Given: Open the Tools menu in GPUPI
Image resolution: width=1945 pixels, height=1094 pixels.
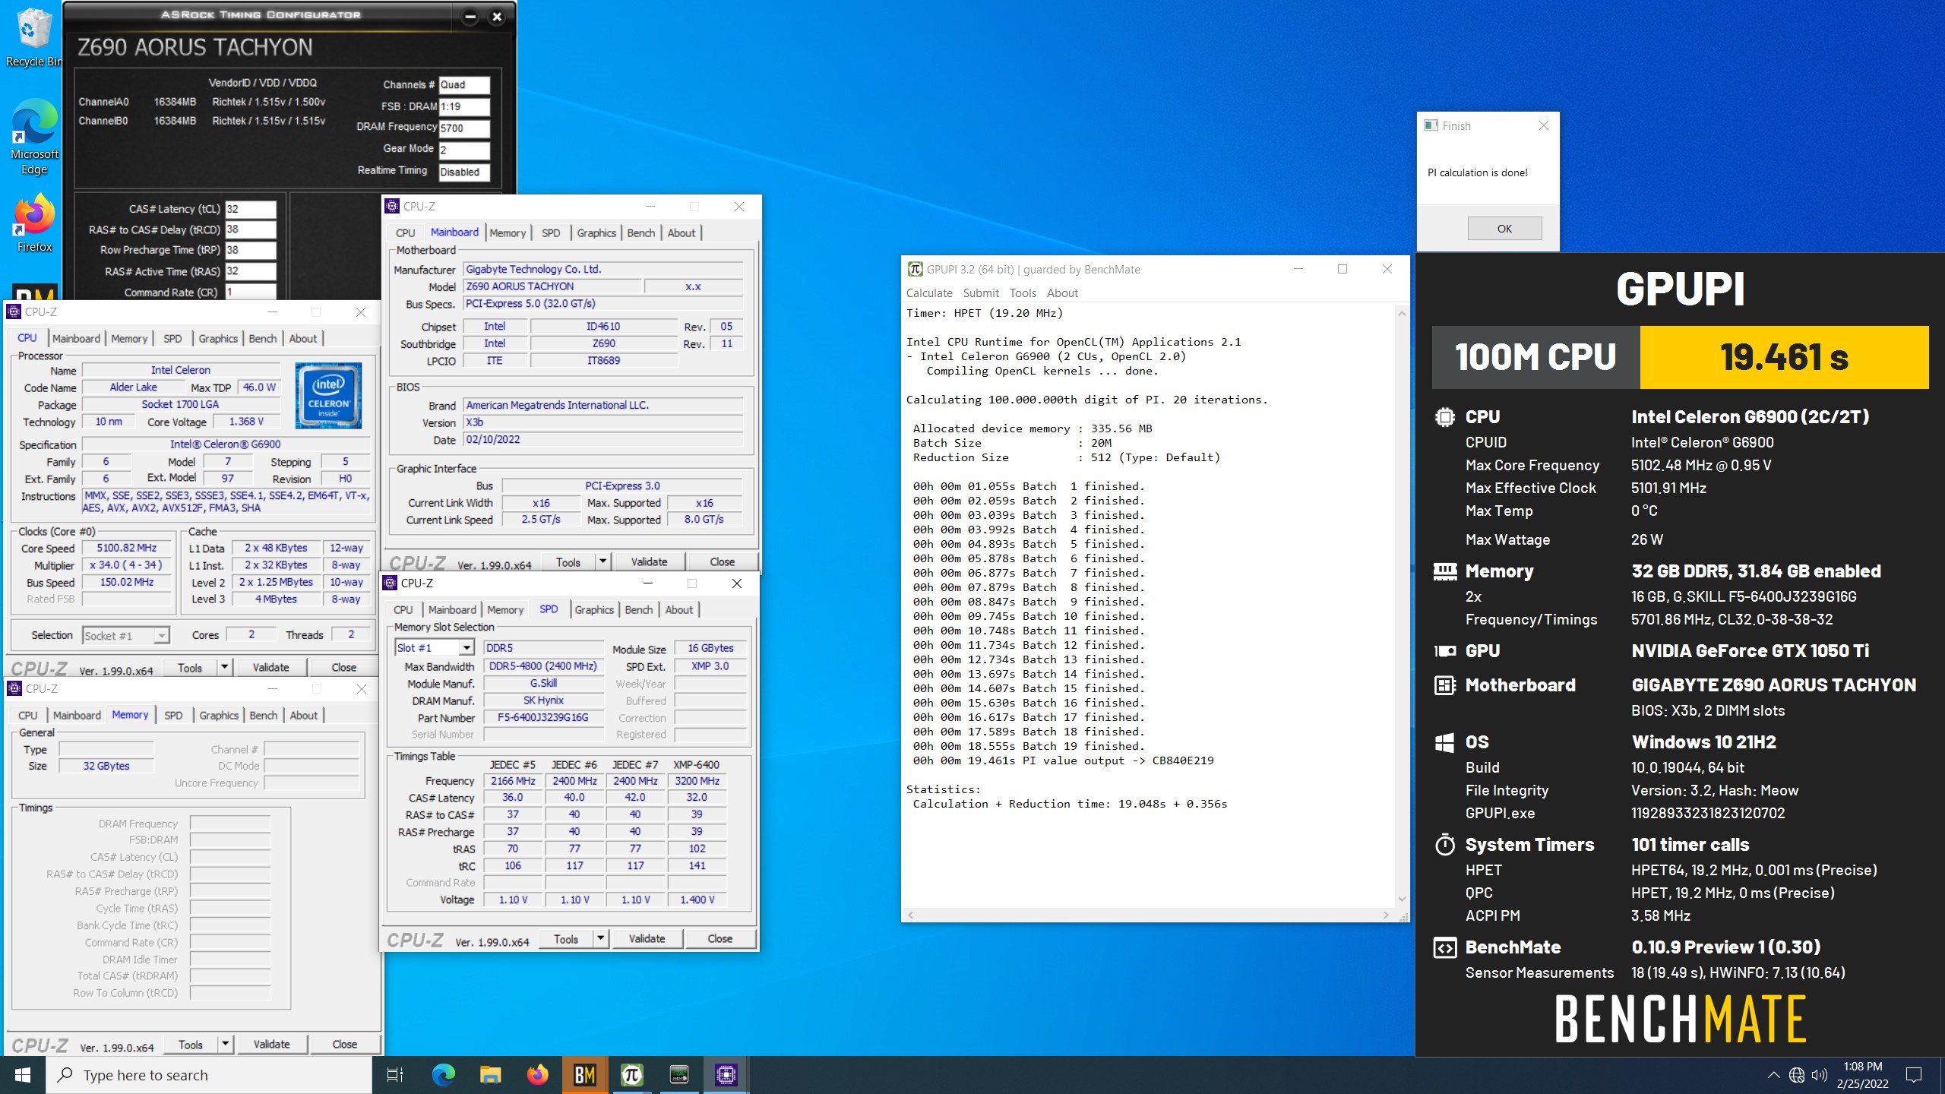Looking at the screenshot, I should pos(1023,292).
